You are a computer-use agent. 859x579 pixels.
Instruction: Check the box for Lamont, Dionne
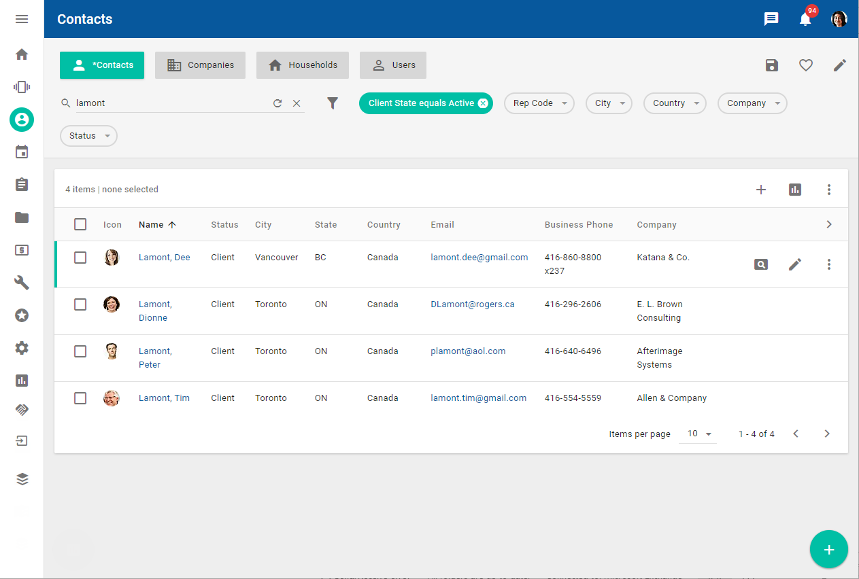tap(80, 304)
